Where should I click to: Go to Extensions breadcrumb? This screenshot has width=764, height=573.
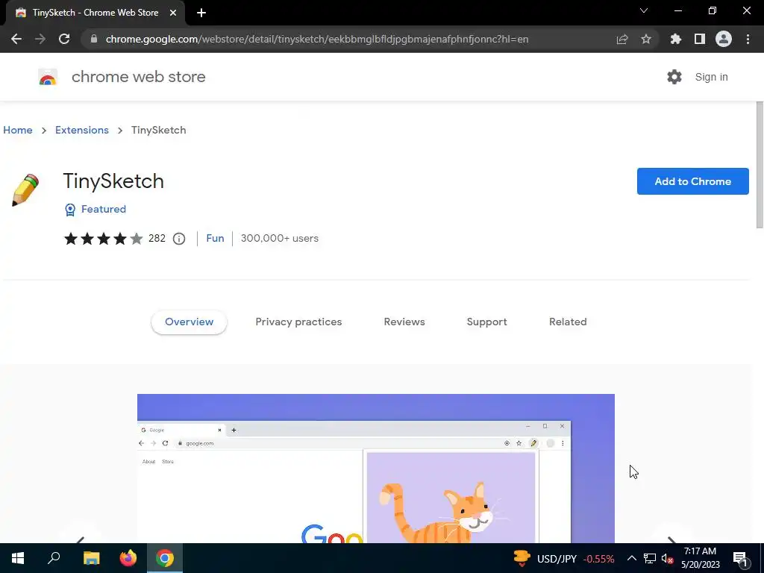[x=82, y=130]
